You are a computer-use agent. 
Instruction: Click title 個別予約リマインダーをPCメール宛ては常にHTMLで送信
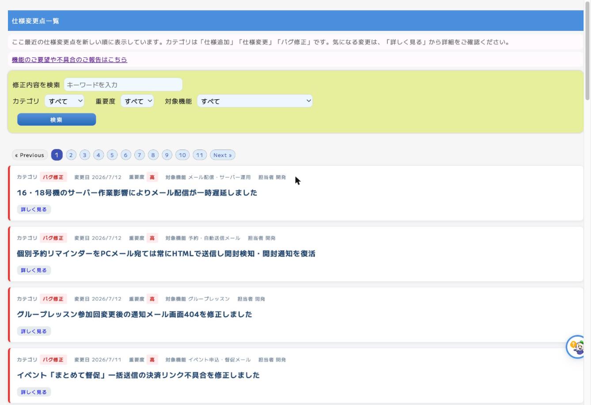coord(166,254)
